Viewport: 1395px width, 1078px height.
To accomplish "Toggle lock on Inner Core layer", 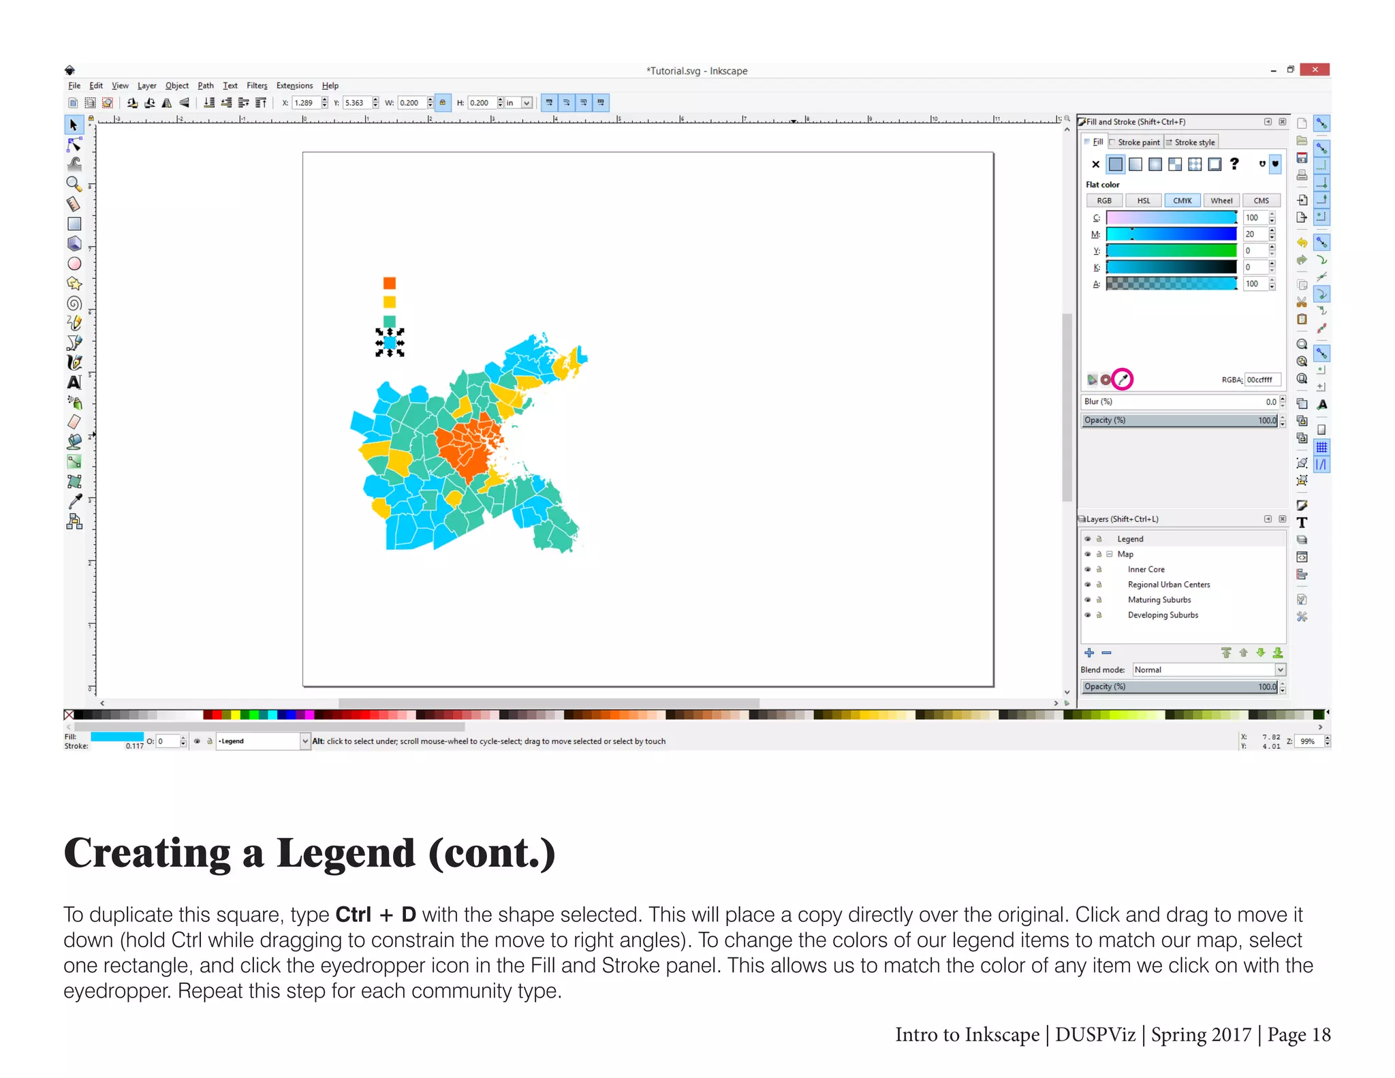I will 1099,569.
